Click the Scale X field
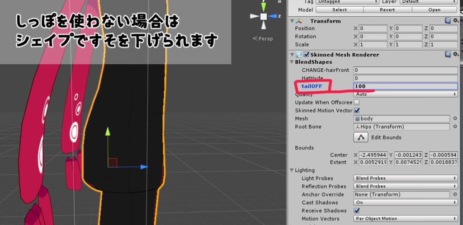The width and height of the screenshot is (463, 225). [x=373, y=45]
